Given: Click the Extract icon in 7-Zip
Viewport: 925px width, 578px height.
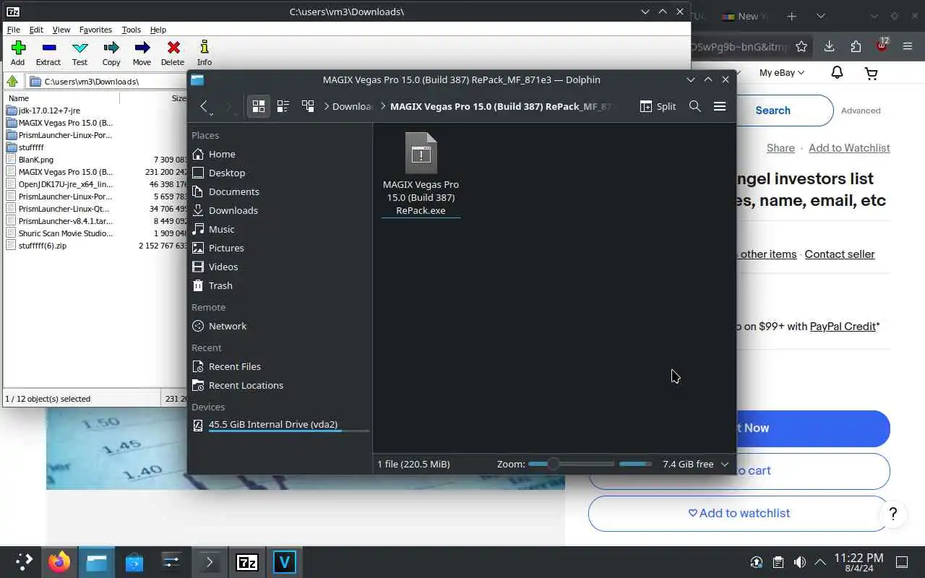Looking at the screenshot, I should 48,53.
